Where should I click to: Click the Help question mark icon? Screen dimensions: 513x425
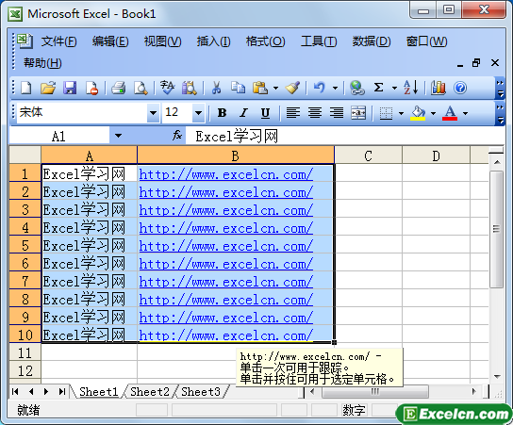click(460, 88)
